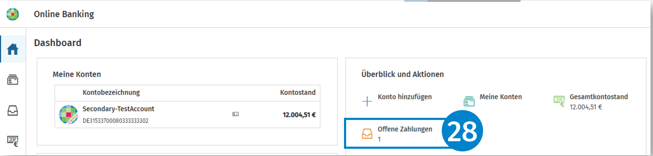Open Meine Konten in Überblick und Aktionen

(501, 97)
